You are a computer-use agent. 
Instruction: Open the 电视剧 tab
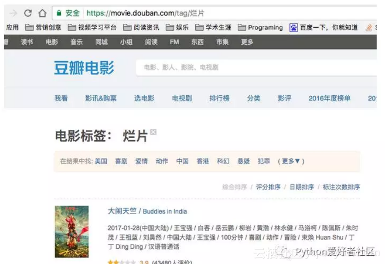[x=182, y=98]
